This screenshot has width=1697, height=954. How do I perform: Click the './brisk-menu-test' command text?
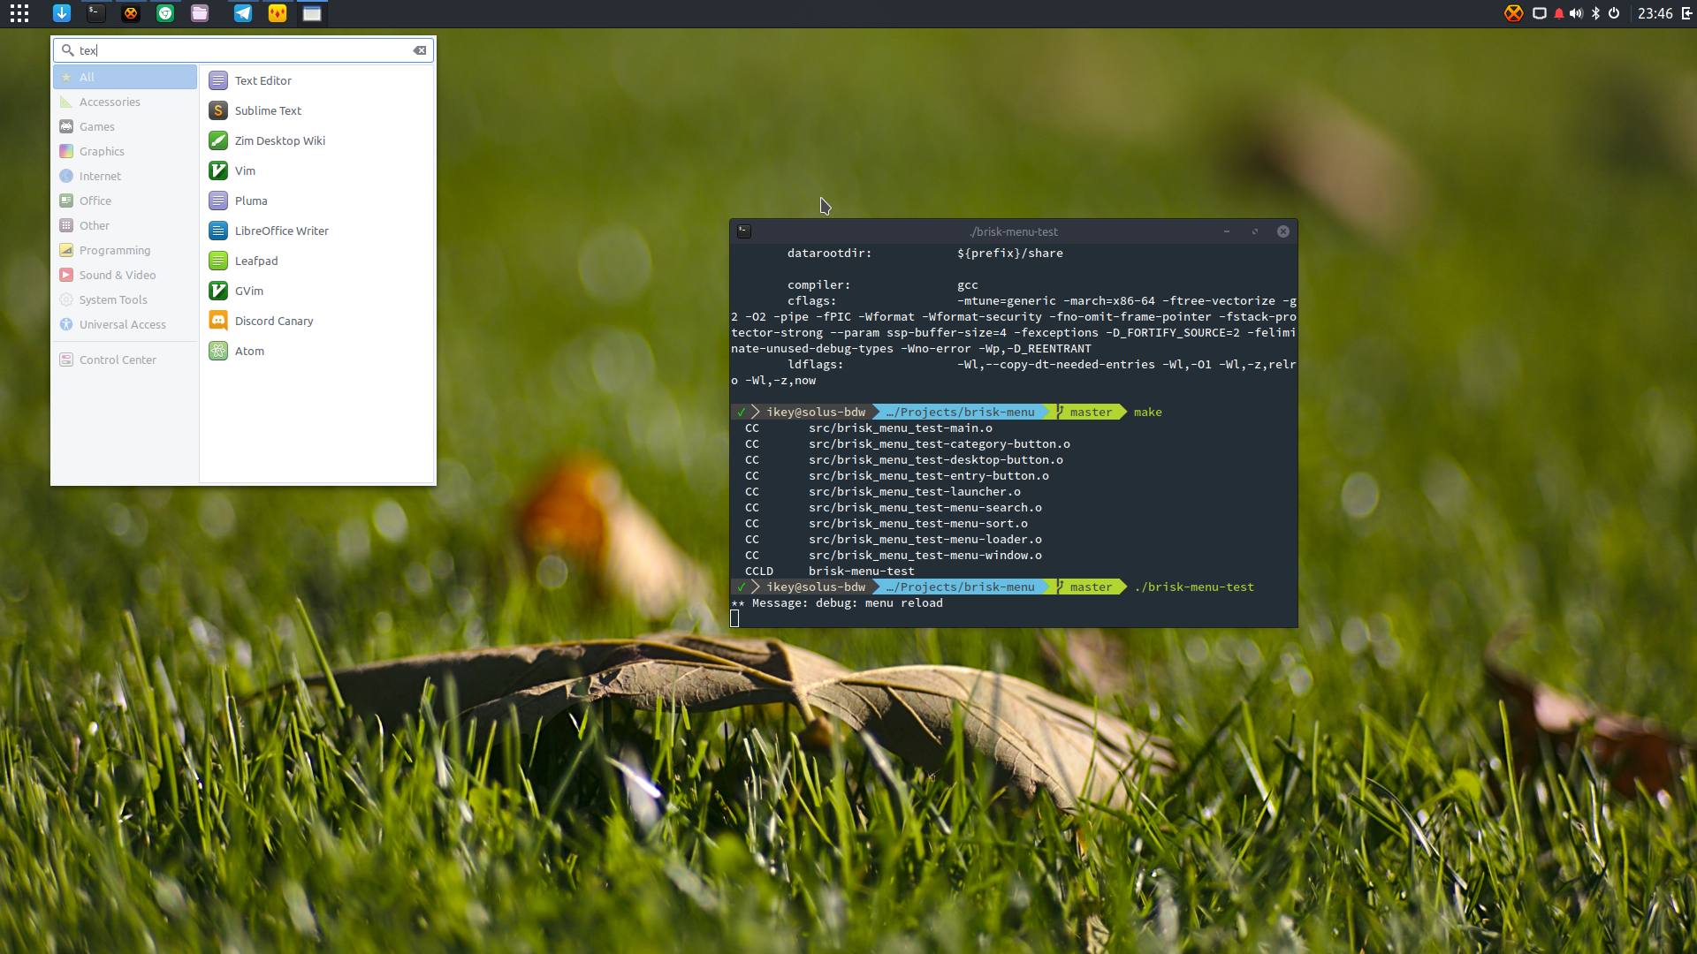[1194, 587]
